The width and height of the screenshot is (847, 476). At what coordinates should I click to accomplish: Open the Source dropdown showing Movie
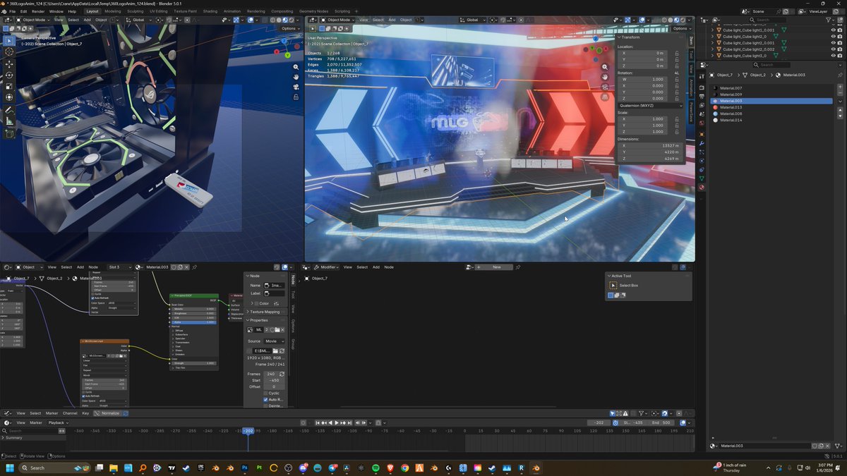(x=274, y=341)
